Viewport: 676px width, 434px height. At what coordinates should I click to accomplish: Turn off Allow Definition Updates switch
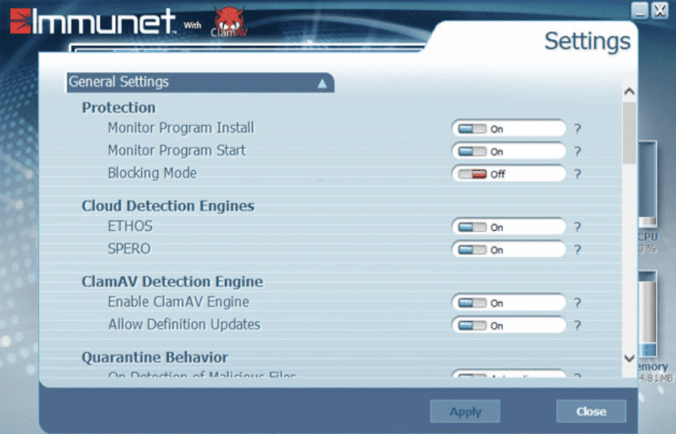point(472,326)
